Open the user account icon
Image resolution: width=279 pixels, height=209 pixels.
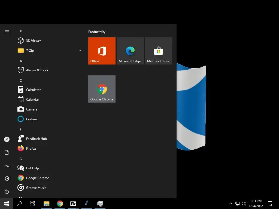coord(7,139)
